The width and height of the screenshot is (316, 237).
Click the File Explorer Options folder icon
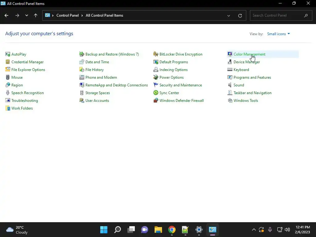8,69
